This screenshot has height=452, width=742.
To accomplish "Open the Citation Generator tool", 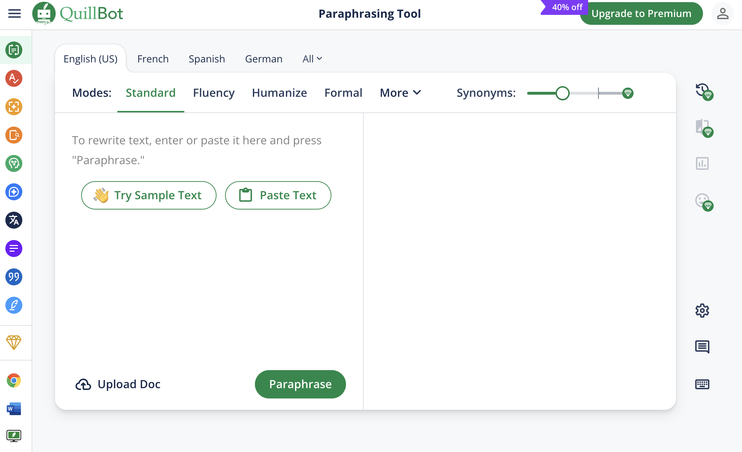I will (14, 277).
